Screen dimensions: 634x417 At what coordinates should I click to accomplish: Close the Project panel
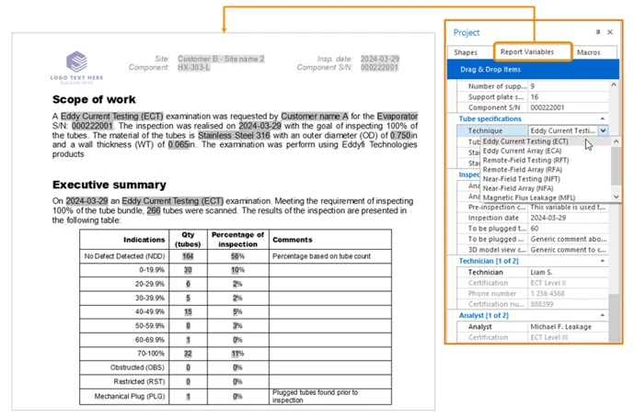coord(610,32)
